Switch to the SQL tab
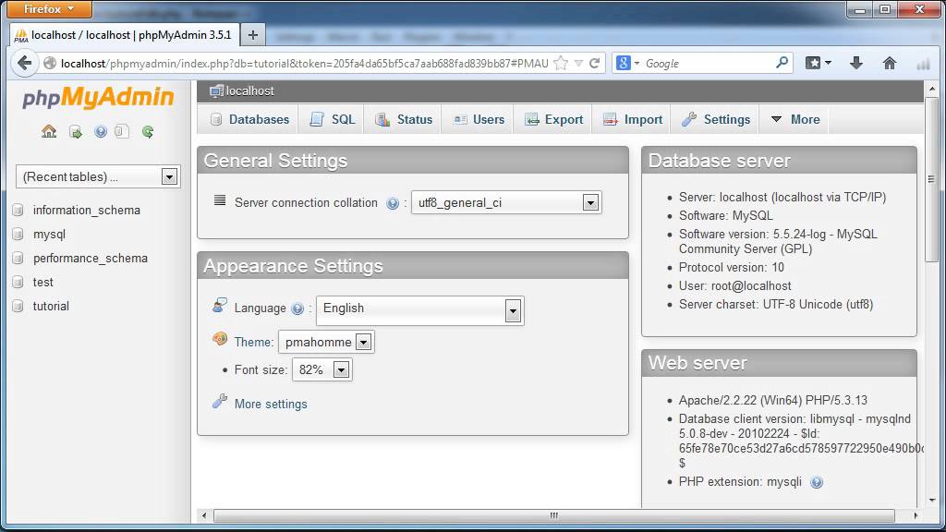The image size is (946, 532). coord(333,119)
